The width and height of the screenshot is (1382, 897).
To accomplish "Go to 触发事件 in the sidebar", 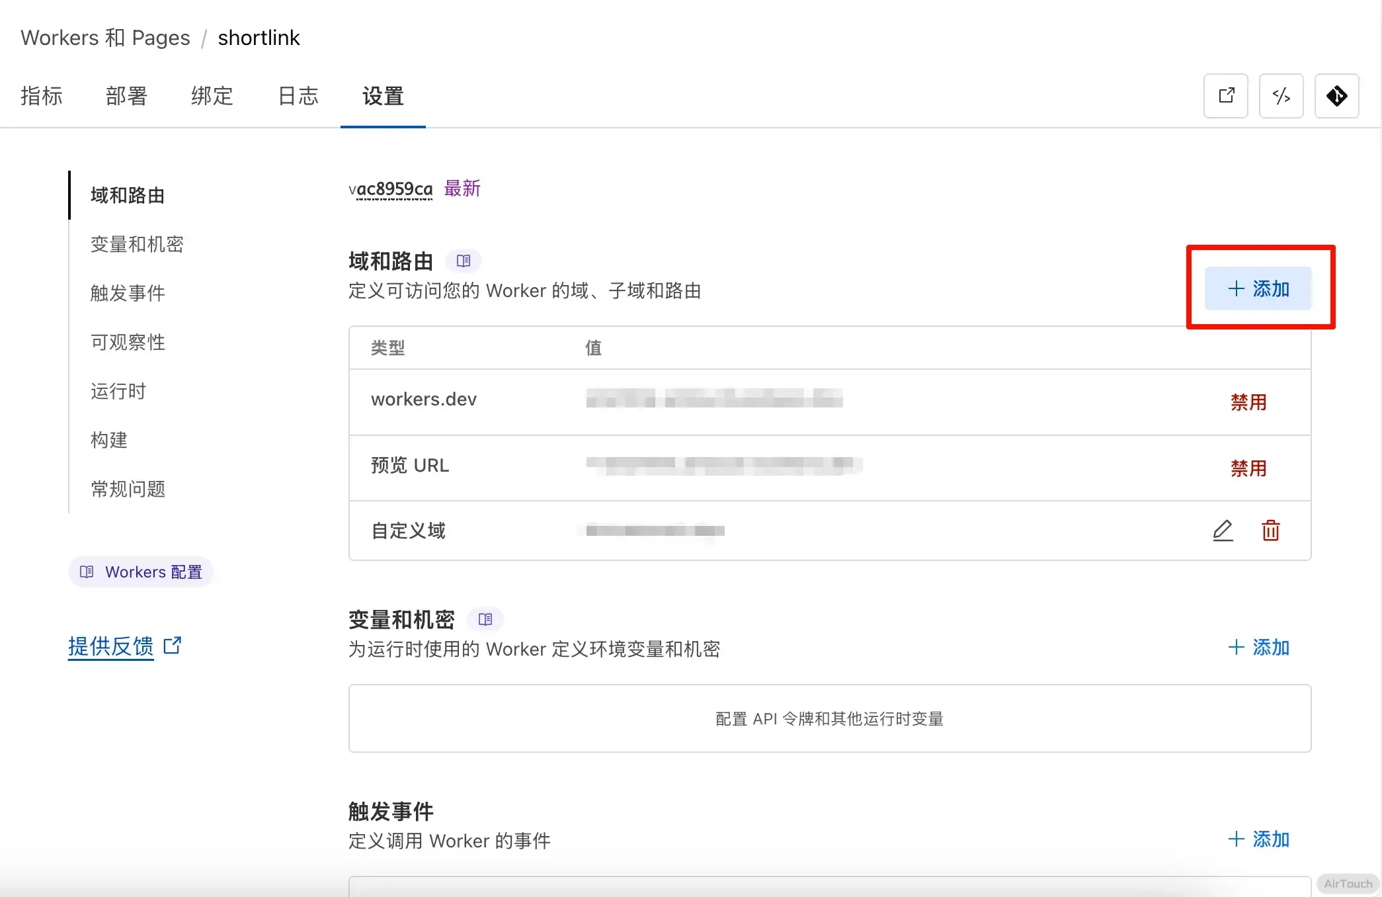I will point(128,293).
